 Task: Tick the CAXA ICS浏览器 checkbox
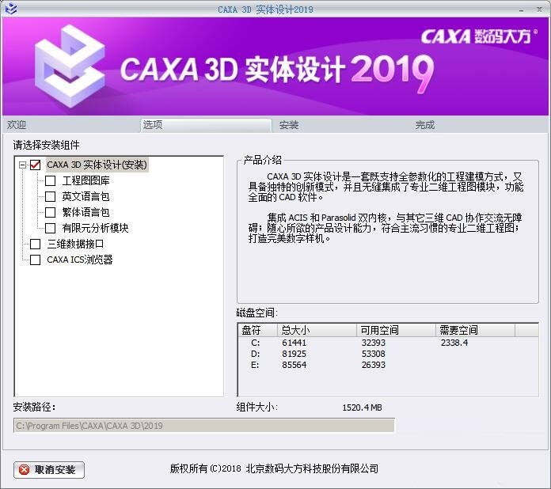tap(35, 260)
